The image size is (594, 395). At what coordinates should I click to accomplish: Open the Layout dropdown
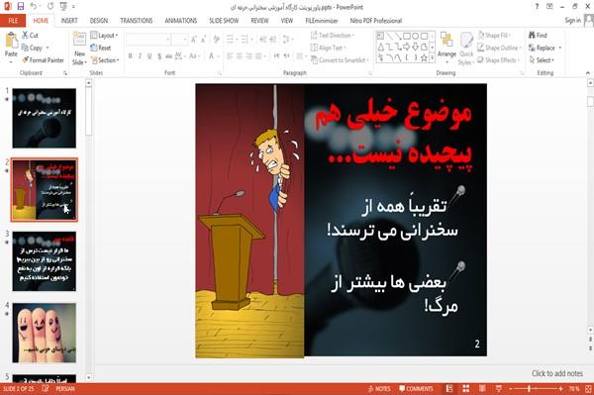coord(104,36)
